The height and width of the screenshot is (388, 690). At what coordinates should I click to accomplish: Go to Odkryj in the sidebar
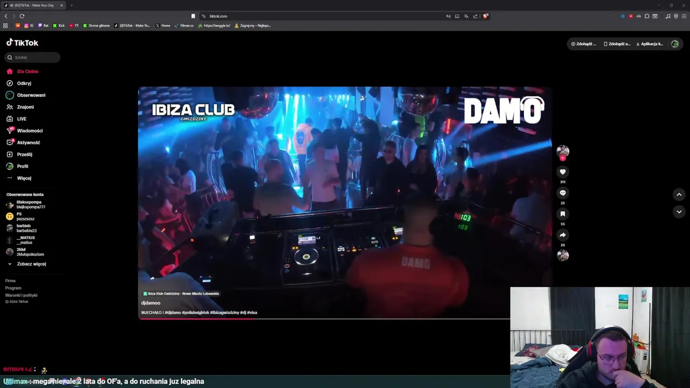pos(19,83)
